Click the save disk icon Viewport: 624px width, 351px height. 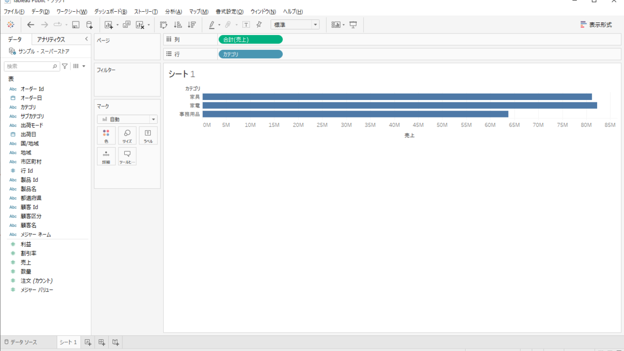(76, 25)
